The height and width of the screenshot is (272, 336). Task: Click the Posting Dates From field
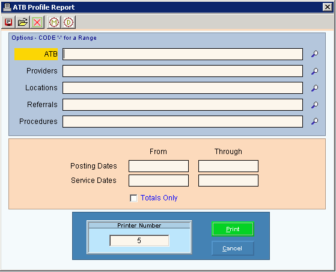(159, 166)
